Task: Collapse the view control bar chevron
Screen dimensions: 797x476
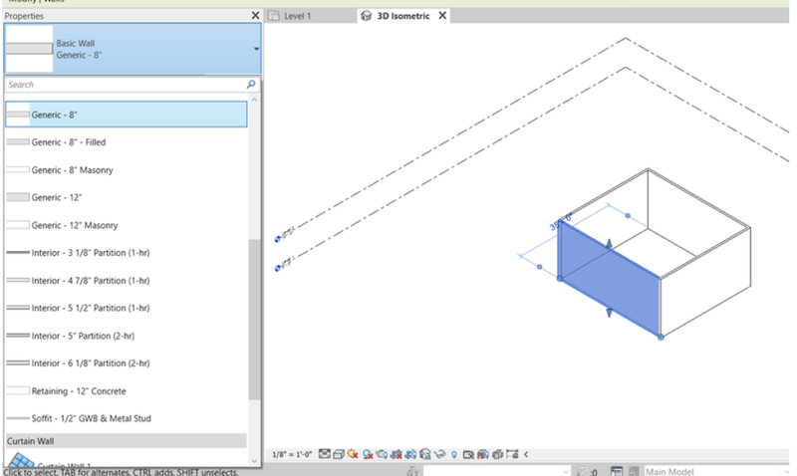Action: point(526,455)
